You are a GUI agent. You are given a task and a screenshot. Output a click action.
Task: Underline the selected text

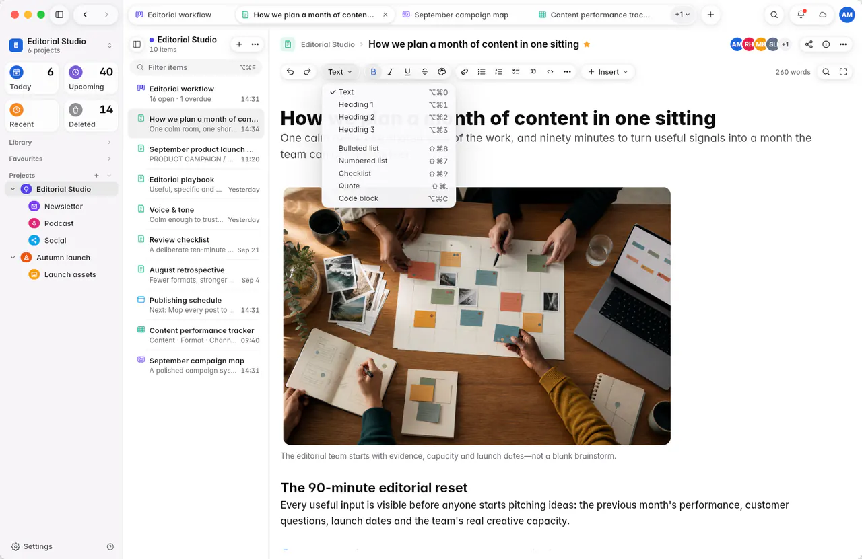pyautogui.click(x=407, y=72)
